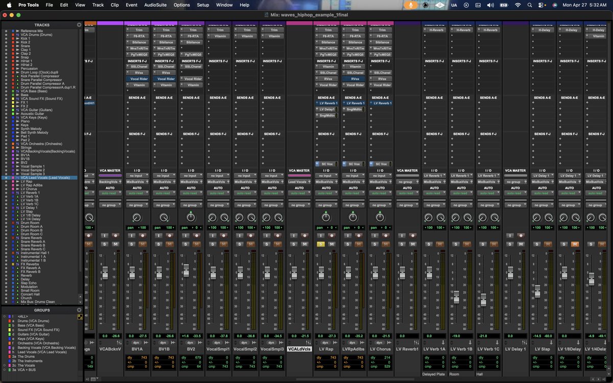Click the UA icon in menu bar
The image size is (613, 383).
pos(454,5)
